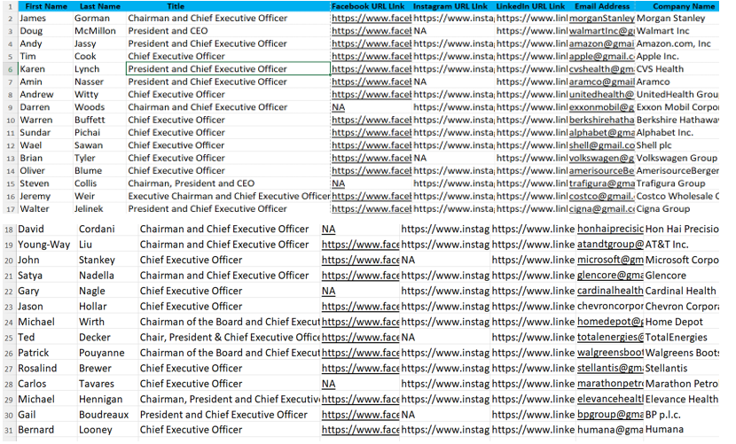Select row header number 18
The image size is (736, 444).
click(9, 230)
